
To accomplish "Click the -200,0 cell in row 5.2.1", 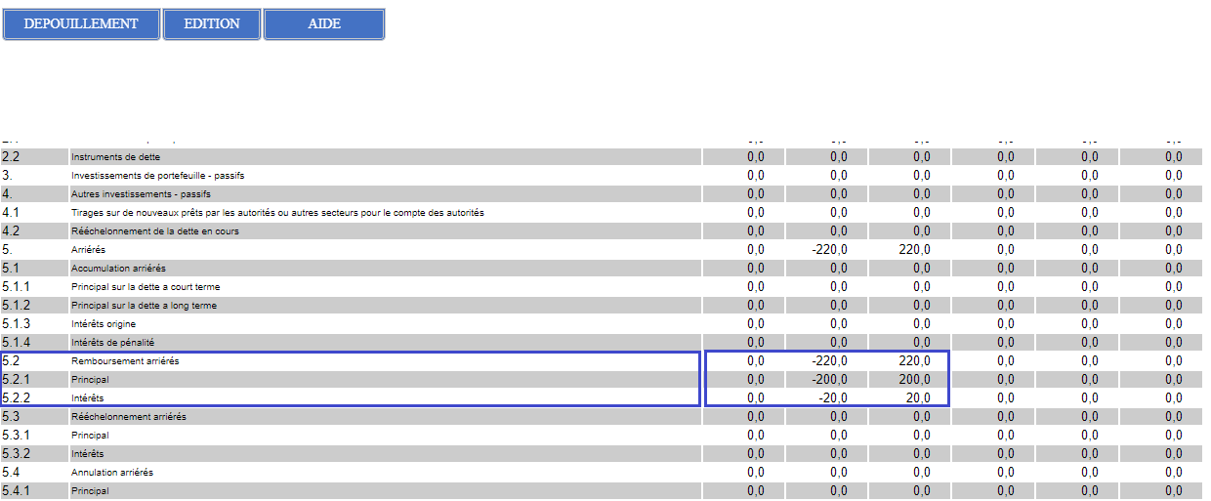I will click(x=829, y=380).
